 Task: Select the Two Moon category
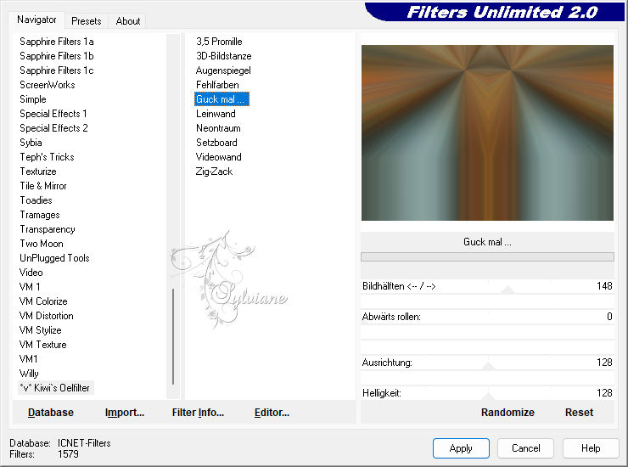[x=42, y=244]
